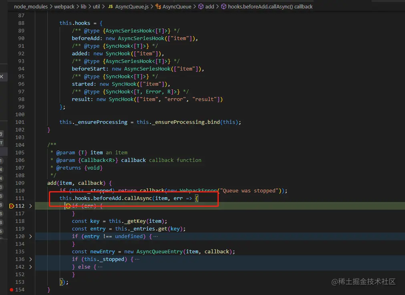Open hooks.beforeAdd.callAsync() callback breadcrumb
Screen dimensions: 405x295
coord(270,6)
